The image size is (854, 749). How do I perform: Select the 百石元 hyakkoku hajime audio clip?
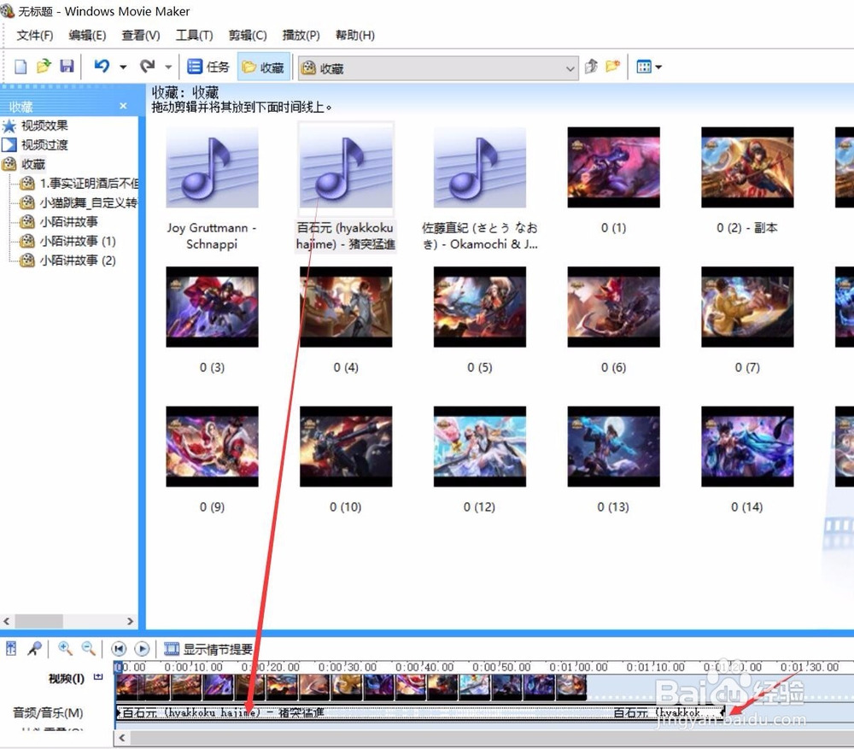point(346,167)
